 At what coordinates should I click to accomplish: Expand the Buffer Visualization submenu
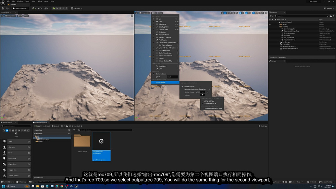165,53
